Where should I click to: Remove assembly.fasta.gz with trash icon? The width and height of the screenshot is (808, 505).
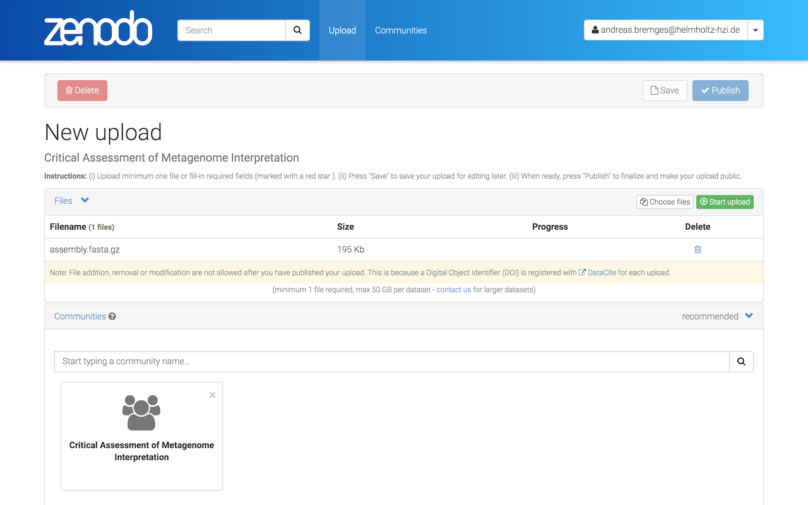coord(698,249)
